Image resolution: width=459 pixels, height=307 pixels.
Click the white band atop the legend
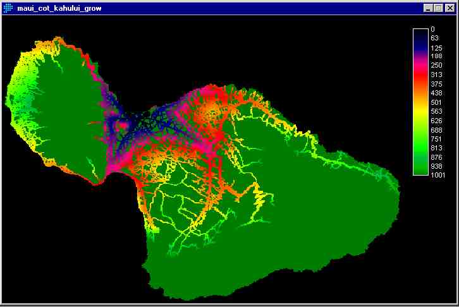pyautogui.click(x=420, y=30)
